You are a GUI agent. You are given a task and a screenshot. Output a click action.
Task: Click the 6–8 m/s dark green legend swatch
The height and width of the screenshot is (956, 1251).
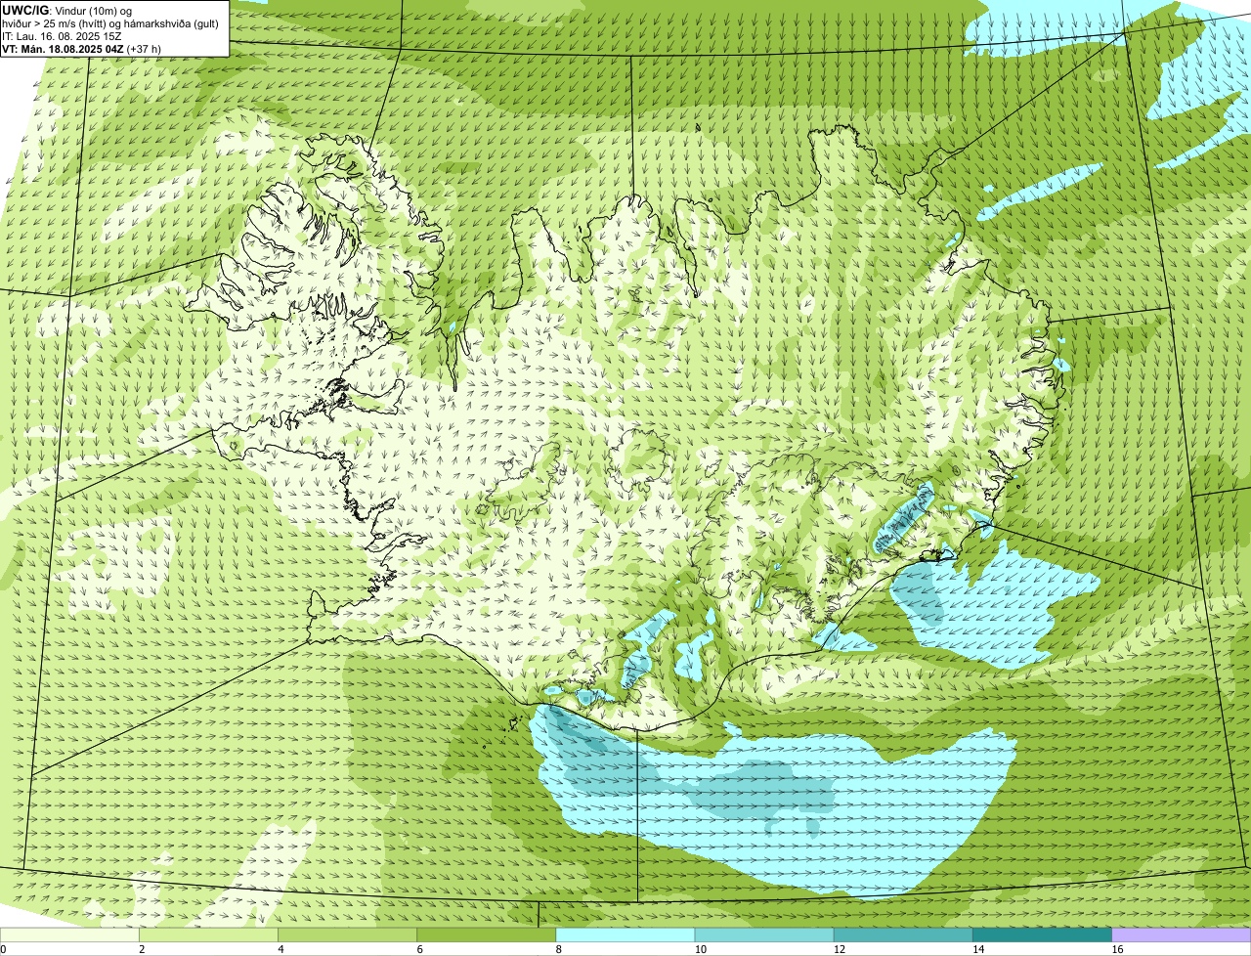pos(487,934)
